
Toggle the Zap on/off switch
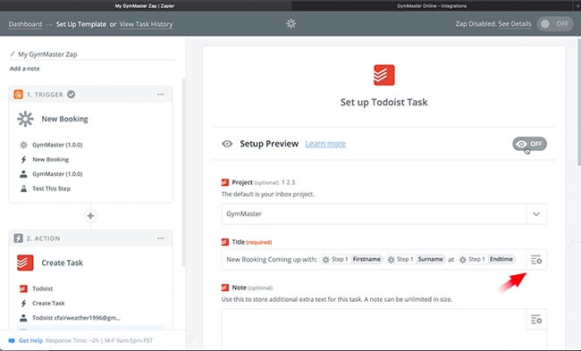(x=555, y=24)
